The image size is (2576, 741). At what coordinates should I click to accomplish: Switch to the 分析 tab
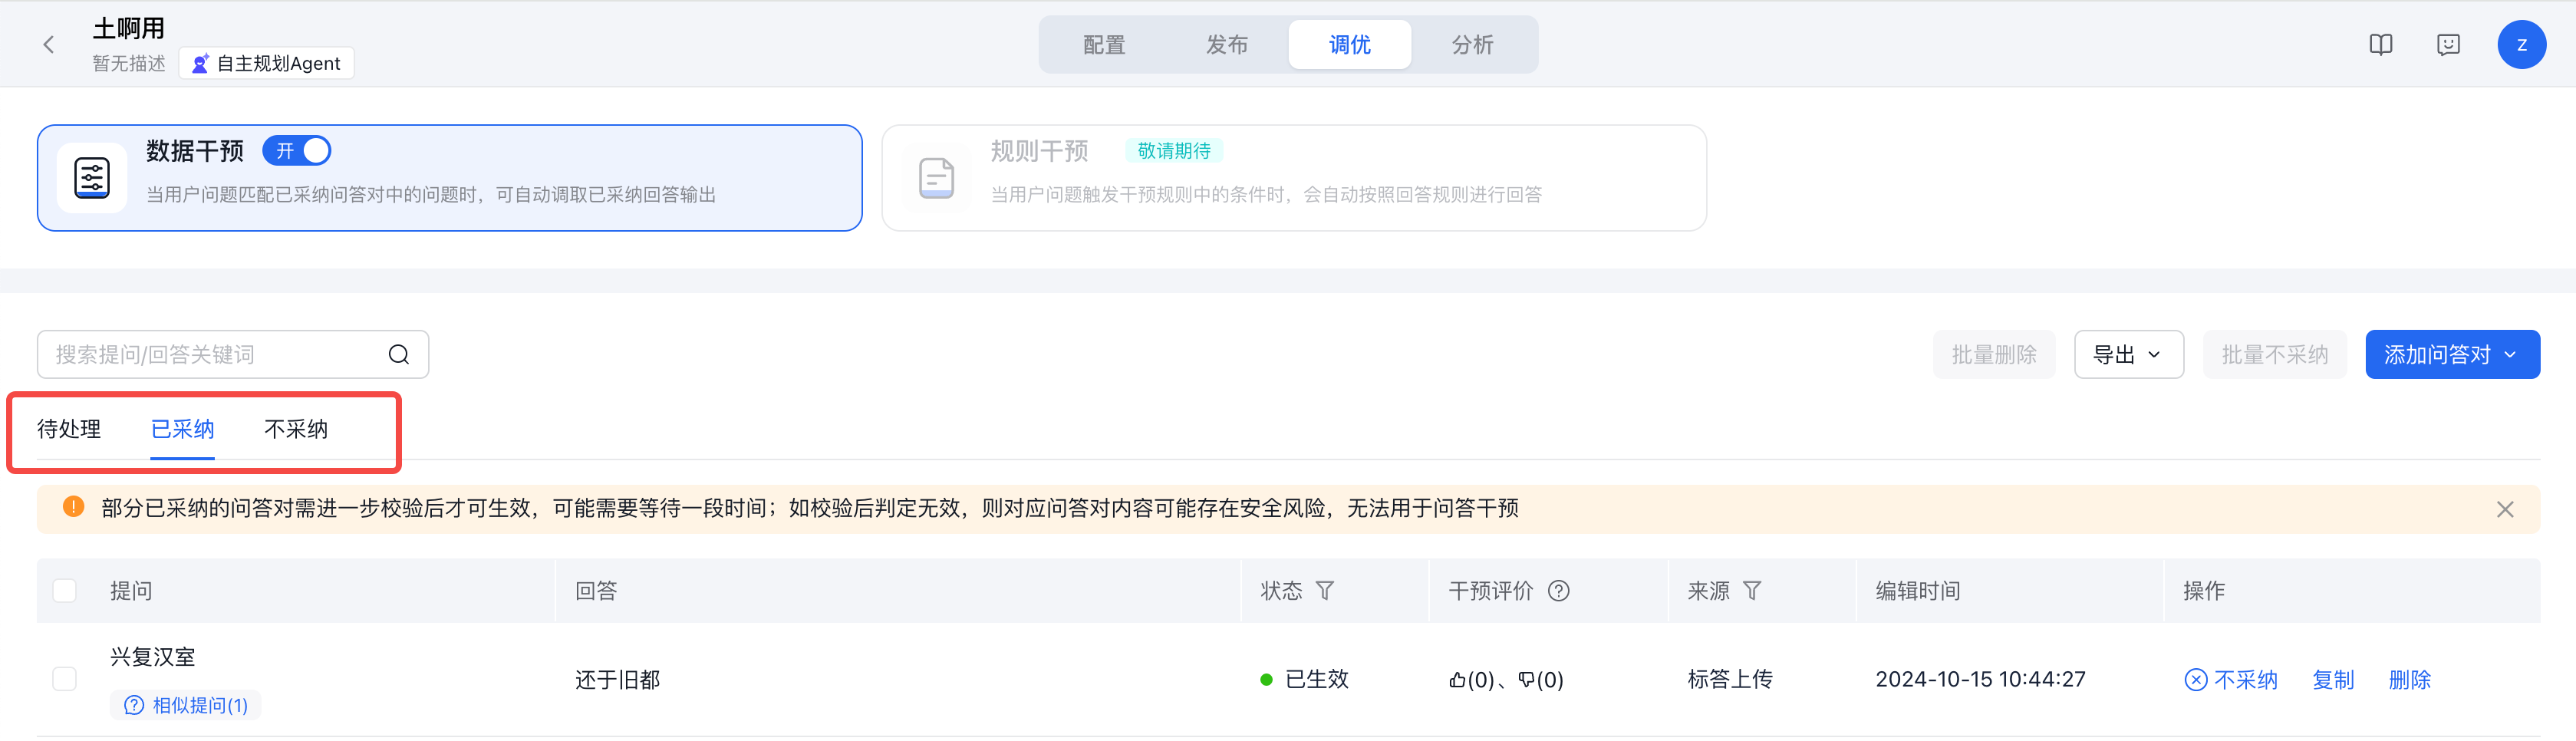[1472, 45]
